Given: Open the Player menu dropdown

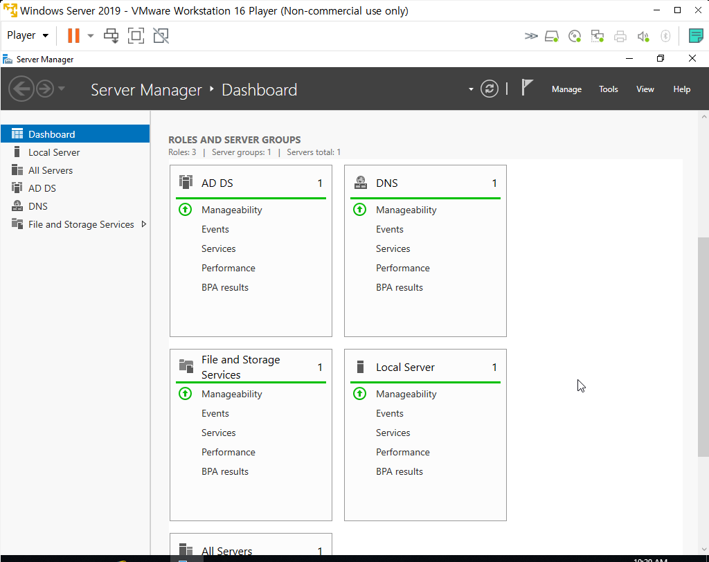Looking at the screenshot, I should [28, 35].
